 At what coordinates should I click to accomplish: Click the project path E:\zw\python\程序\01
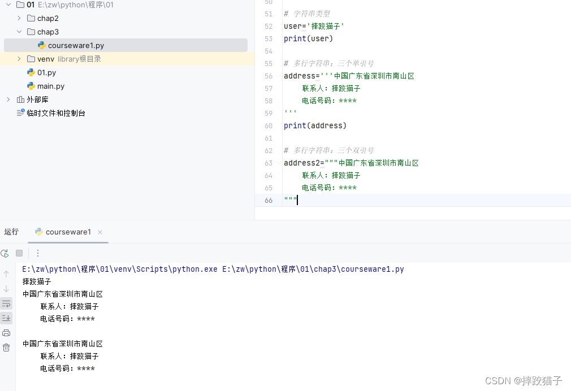point(76,5)
